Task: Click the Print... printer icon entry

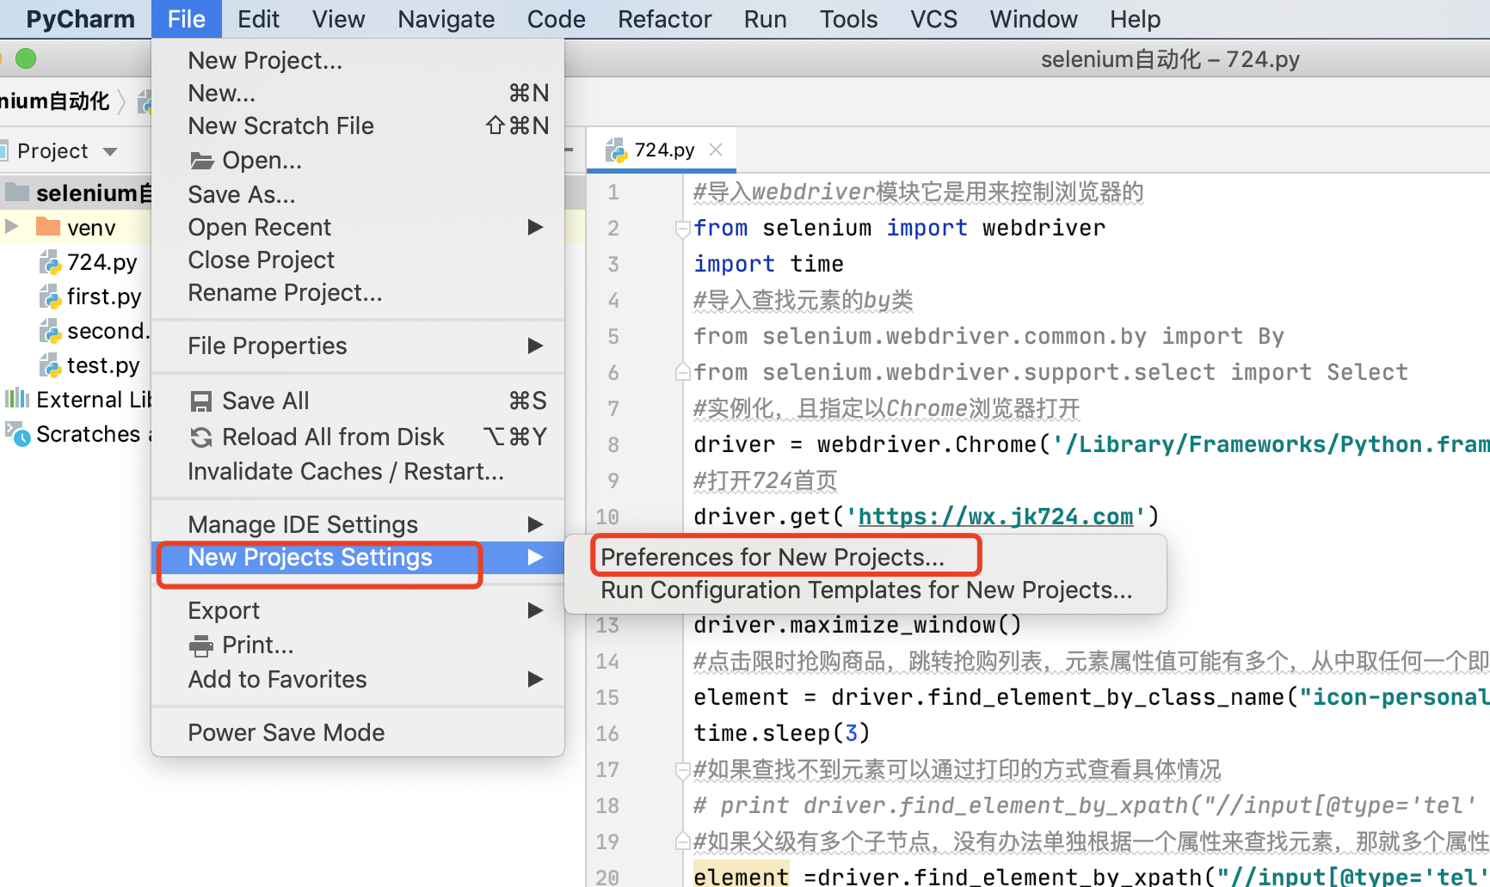Action: tap(357, 645)
